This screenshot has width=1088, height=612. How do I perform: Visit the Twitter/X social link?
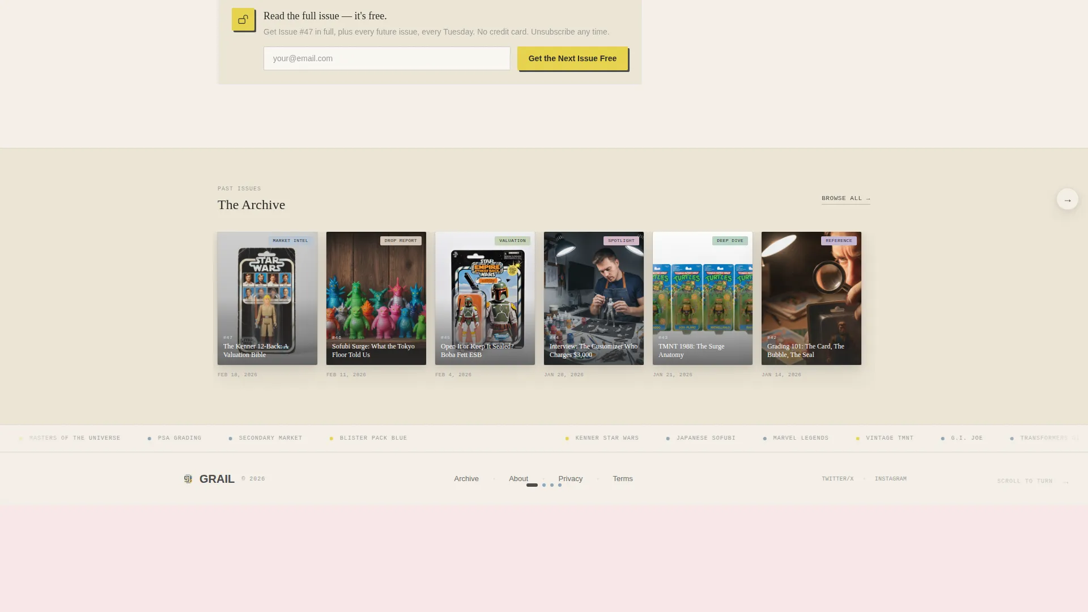click(838, 479)
